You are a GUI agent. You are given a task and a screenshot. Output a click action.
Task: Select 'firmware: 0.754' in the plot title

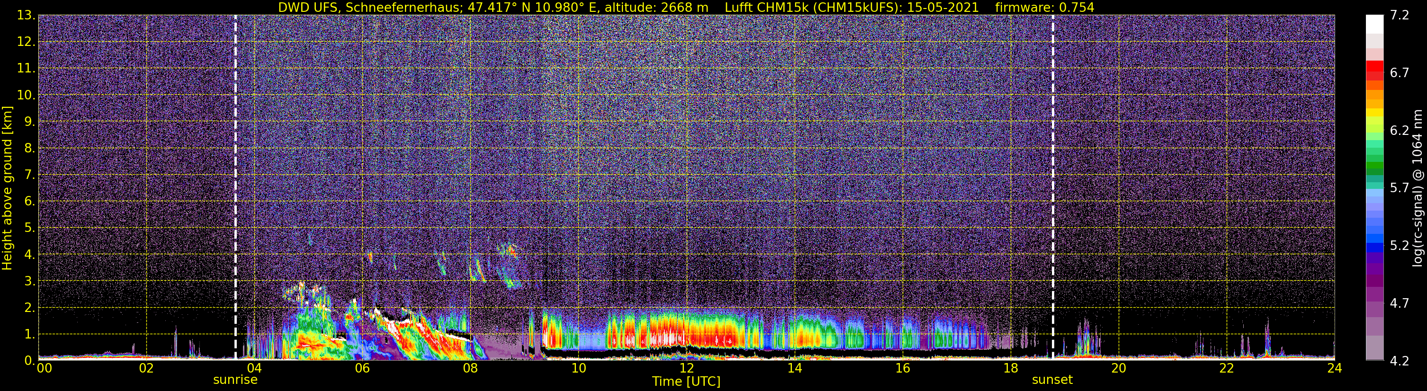coord(1045,8)
